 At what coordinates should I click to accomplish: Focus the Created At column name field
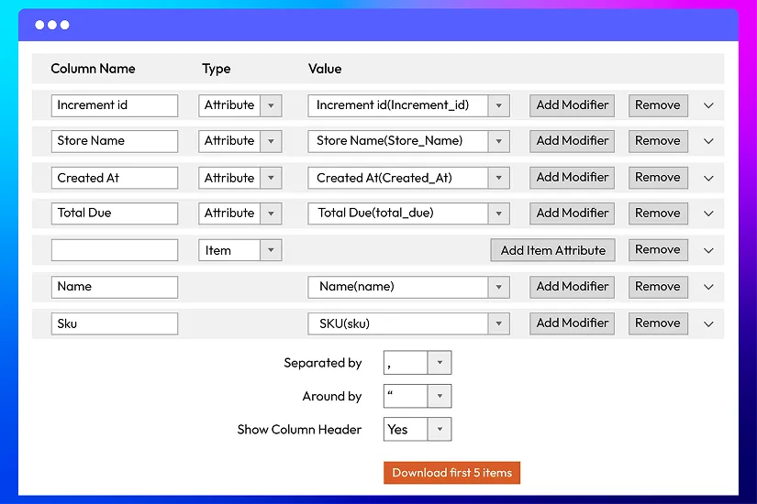(115, 178)
